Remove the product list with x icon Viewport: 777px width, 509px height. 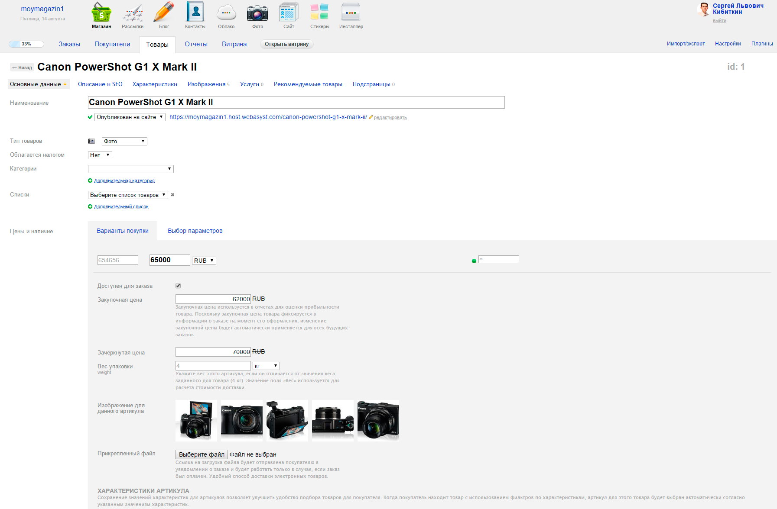click(172, 195)
